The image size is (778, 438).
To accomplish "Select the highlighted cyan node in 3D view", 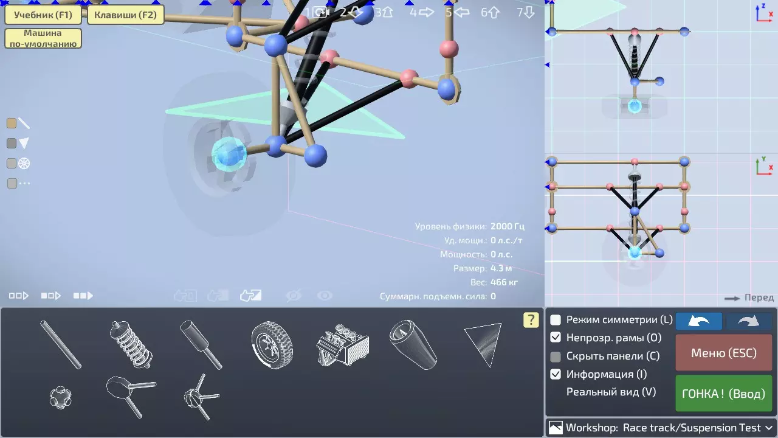I will pyautogui.click(x=229, y=154).
